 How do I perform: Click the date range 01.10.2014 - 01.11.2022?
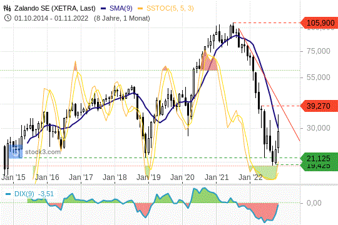pos(51,18)
